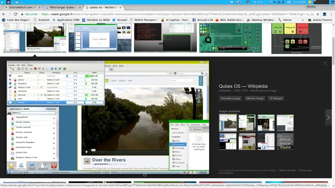Click the system tray volume icon
335x188 pixels.
pos(289,2)
